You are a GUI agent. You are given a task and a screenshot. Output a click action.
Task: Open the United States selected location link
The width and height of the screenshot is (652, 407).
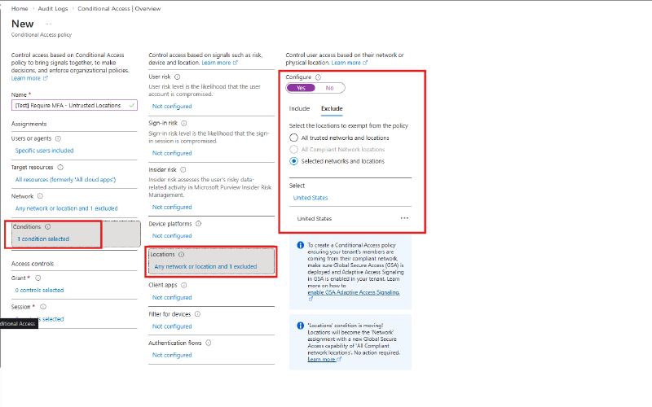311,198
